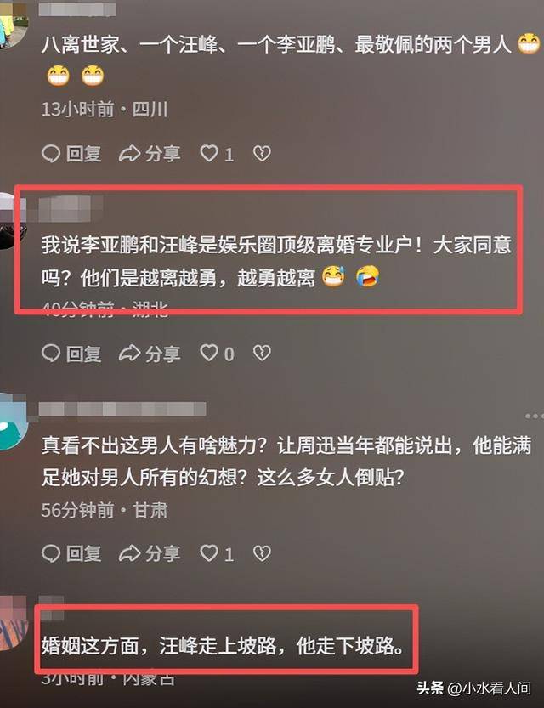The height and width of the screenshot is (708, 544).
Task: Open the first commenter's avatar at top
Action: click(x=12, y=22)
